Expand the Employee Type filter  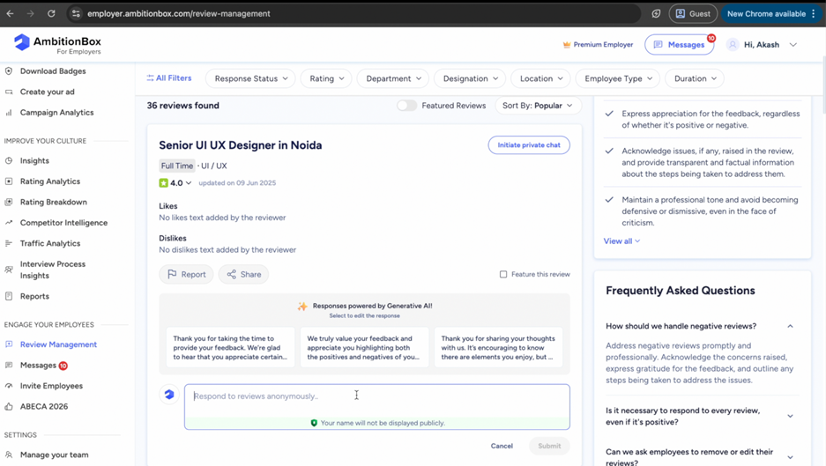[x=618, y=78]
